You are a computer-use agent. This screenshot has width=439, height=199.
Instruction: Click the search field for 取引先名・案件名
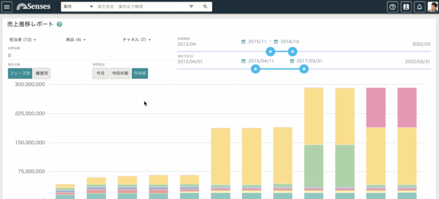142,7
